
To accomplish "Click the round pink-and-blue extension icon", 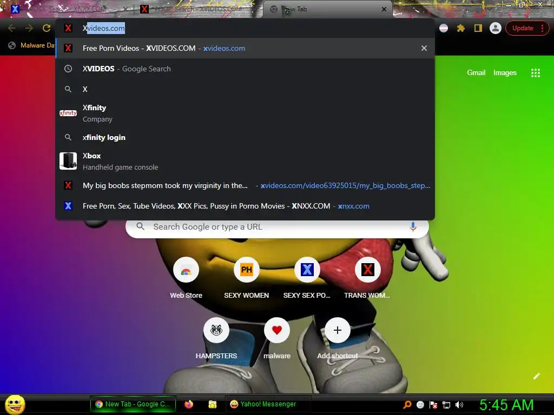I will (x=444, y=28).
